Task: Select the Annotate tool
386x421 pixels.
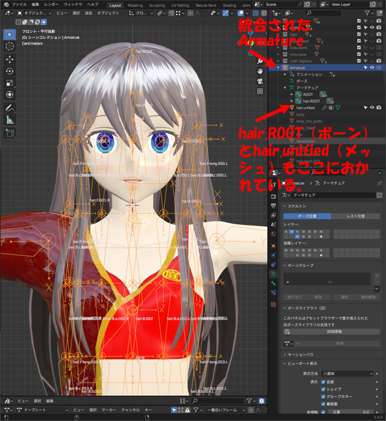Action: click(x=10, y=108)
